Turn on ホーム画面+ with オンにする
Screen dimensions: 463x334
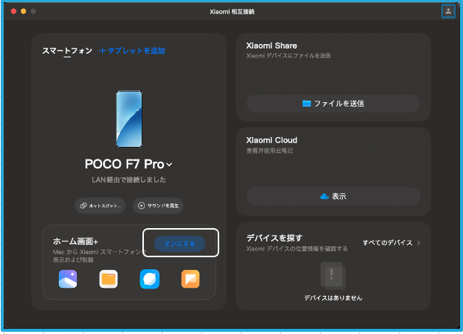point(180,243)
